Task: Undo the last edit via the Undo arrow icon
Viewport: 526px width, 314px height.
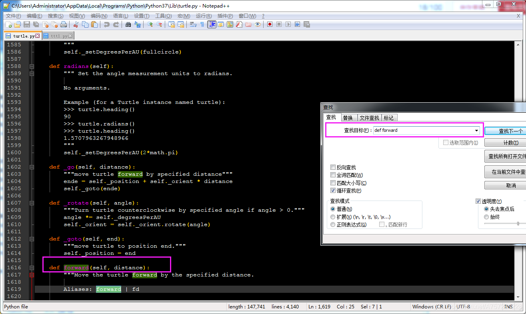Action: tap(106, 24)
